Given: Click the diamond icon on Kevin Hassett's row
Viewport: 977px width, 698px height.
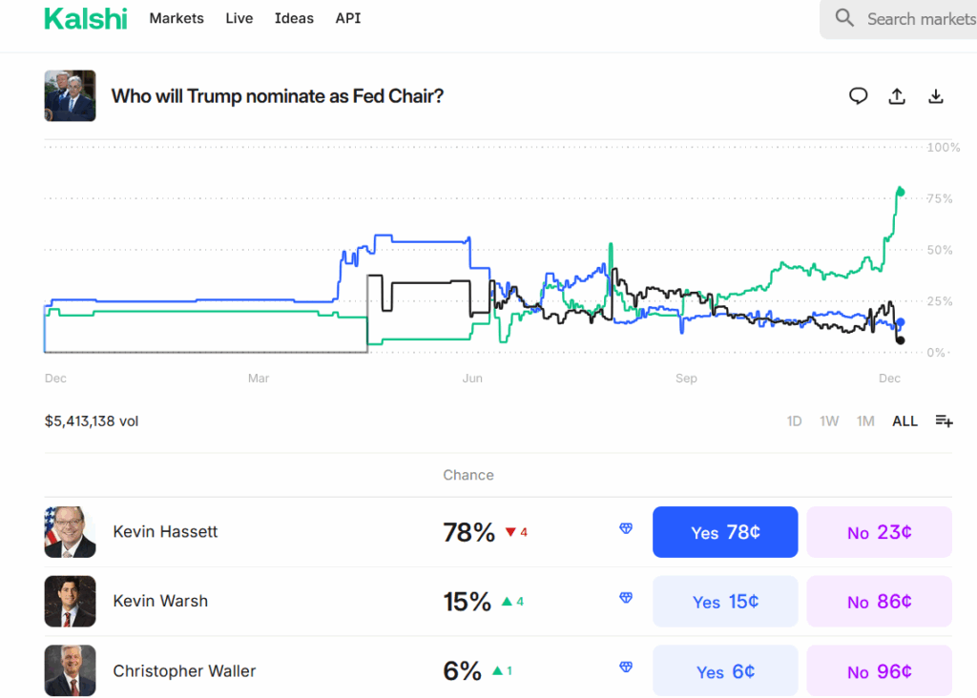Looking at the screenshot, I should point(626,526).
